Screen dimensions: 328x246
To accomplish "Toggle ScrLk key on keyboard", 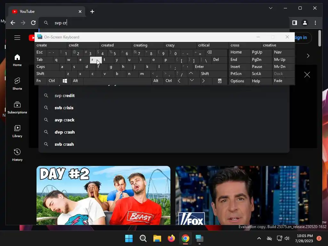I will click(261, 74).
